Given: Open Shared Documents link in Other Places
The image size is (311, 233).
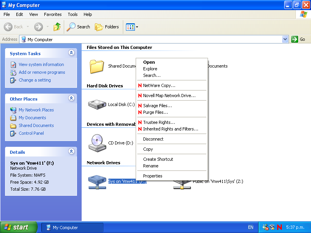Looking at the screenshot, I should [36, 125].
